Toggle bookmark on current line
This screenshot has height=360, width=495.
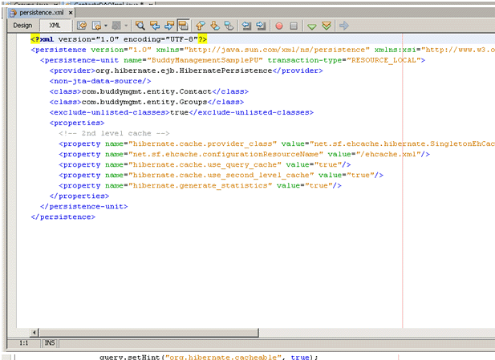pos(229,26)
